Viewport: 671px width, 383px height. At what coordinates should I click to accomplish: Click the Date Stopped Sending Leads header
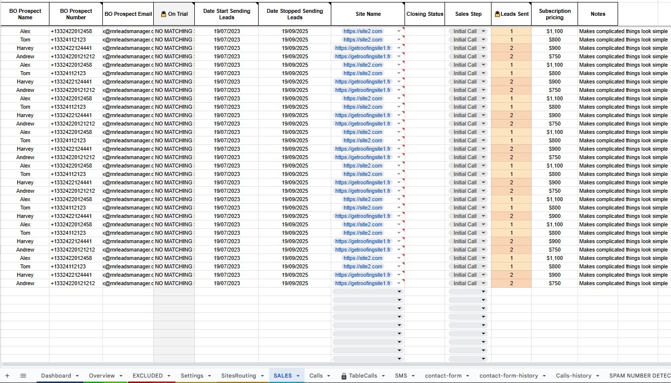point(295,14)
